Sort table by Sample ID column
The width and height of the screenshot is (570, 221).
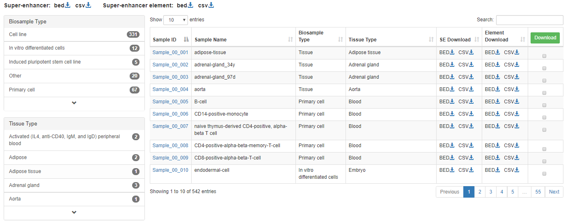coord(171,40)
